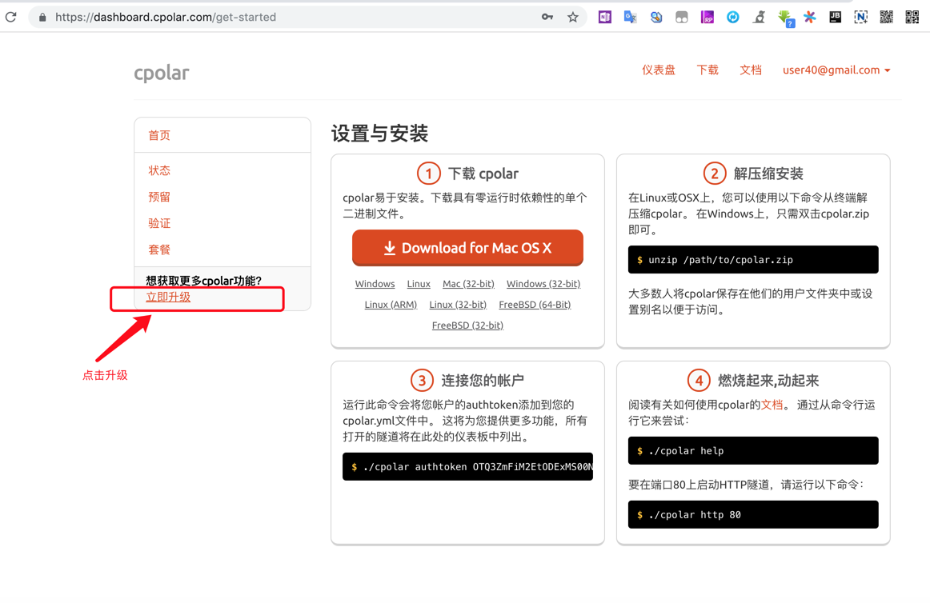
Task: Open the grey kangaroo extension icon
Action: pyautogui.click(x=760, y=18)
